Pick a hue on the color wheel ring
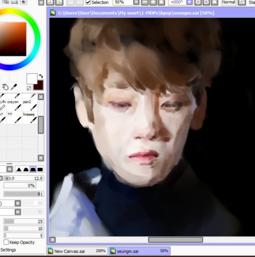 pos(37,39)
